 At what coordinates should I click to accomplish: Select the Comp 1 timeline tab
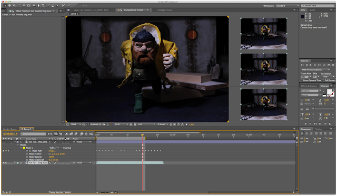26,129
